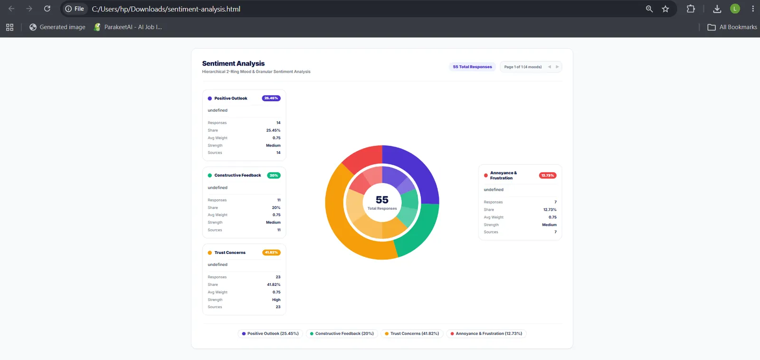760x360 pixels.
Task: Open the apps grid in bookmarks bar
Action: point(9,27)
